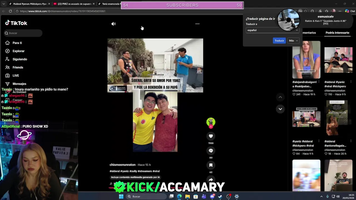Switch to the Yaniz enamorada tab
356x200 pixels.
[x=109, y=4]
